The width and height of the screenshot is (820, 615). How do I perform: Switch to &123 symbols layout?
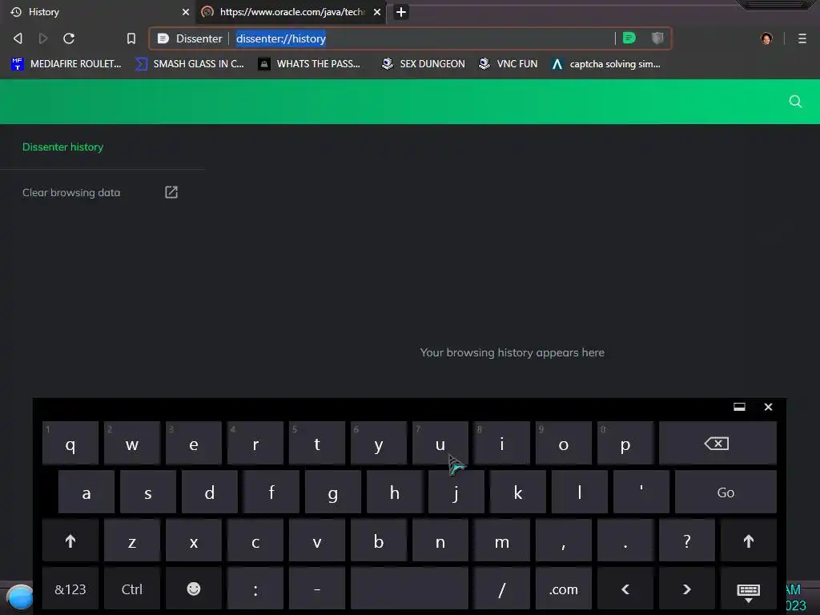(70, 589)
